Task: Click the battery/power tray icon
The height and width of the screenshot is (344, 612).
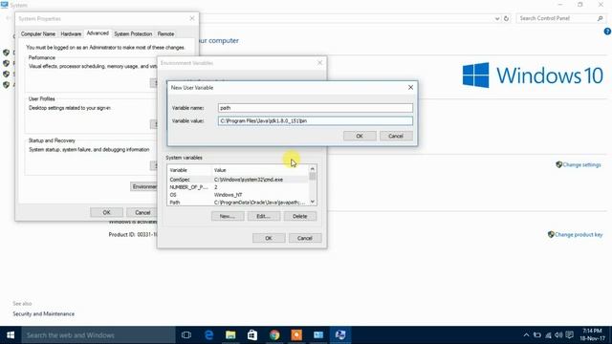Action: point(537,335)
